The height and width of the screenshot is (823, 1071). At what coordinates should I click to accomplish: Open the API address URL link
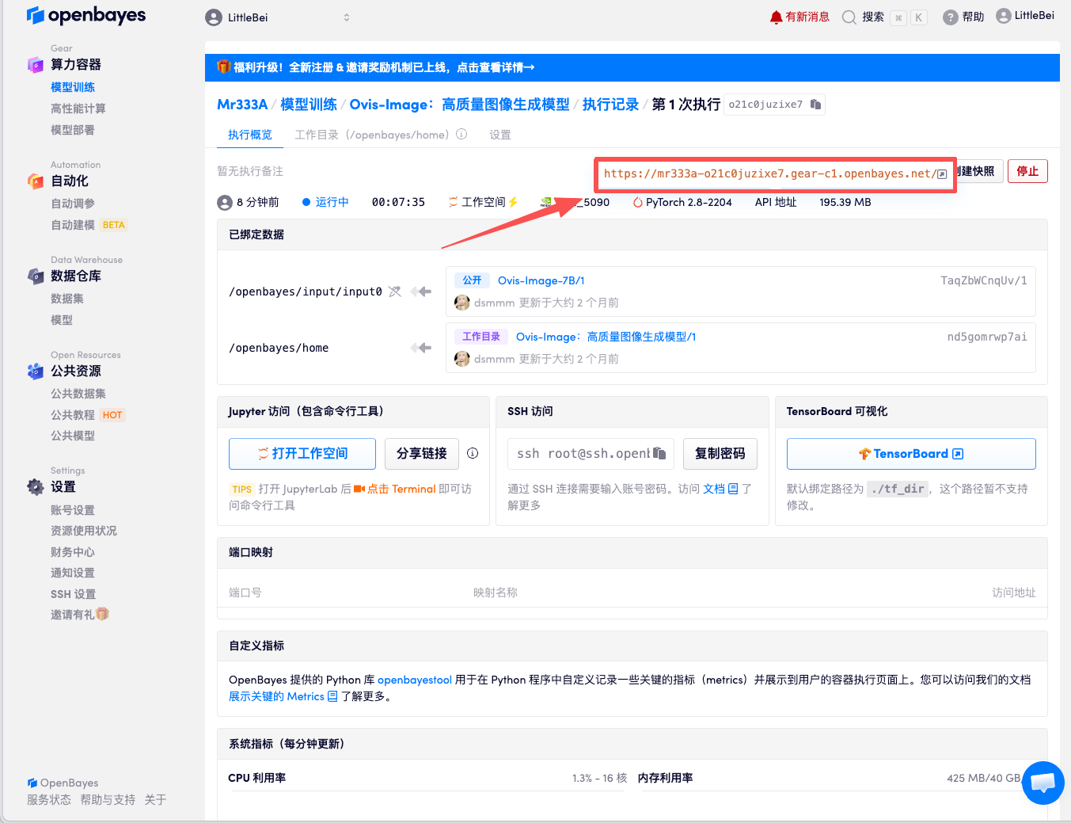tap(769, 173)
